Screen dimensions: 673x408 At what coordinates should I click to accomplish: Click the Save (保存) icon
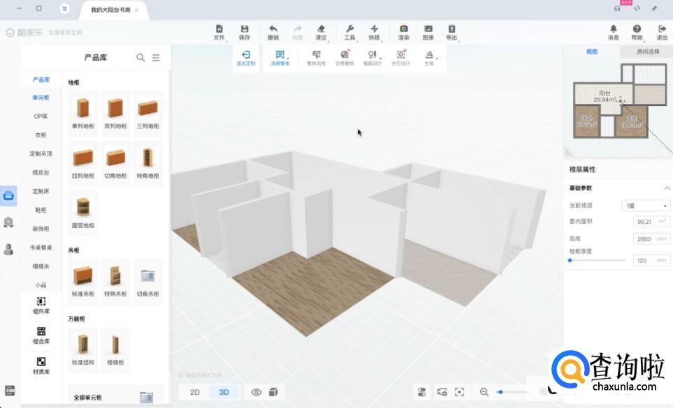244,29
